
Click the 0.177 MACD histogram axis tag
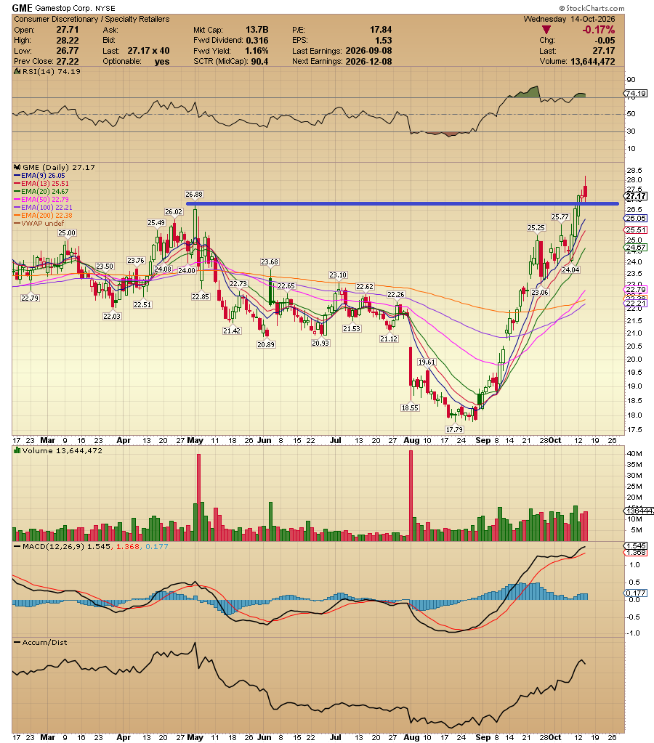click(x=636, y=593)
